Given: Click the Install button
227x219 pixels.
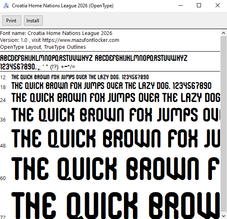Looking at the screenshot, I should point(33,21).
